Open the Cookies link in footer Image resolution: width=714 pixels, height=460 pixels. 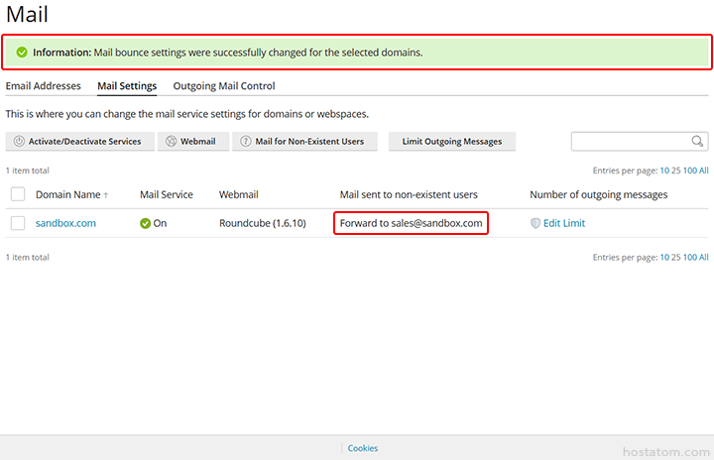(362, 448)
